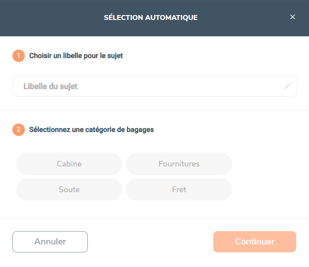The height and width of the screenshot is (267, 309).
Task: Click the divider line above Annuler button
Action: pyautogui.click(x=154, y=217)
